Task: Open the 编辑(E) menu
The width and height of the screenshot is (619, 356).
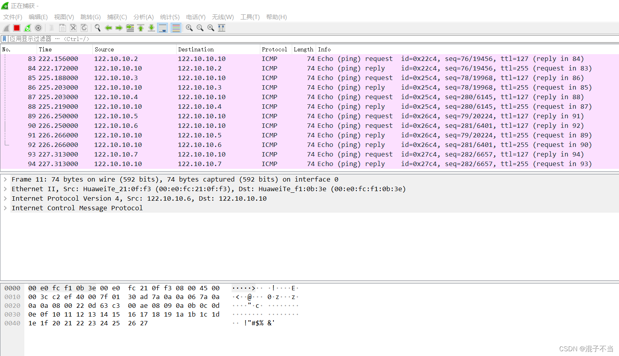Action: 38,17
